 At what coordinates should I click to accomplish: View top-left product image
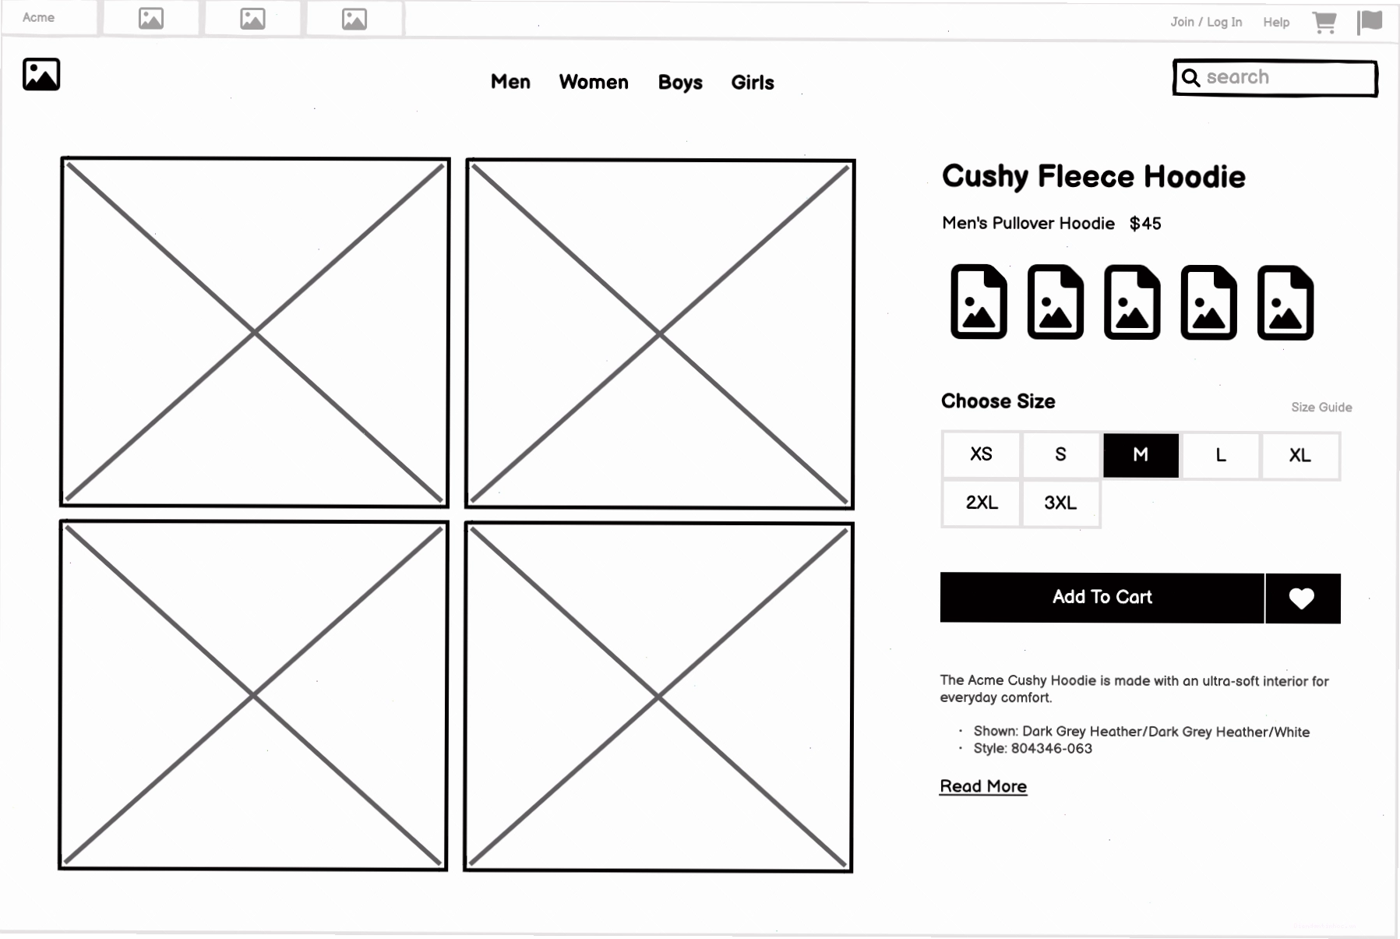[x=255, y=333]
